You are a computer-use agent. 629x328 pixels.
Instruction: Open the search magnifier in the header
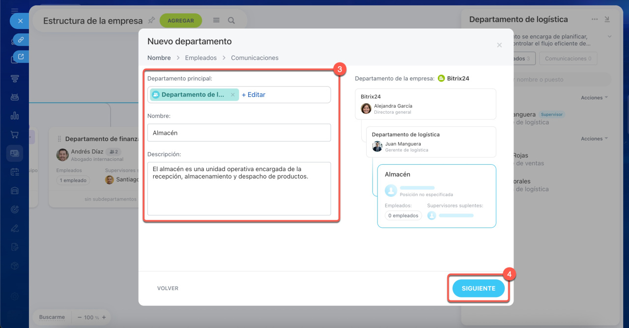pos(231,21)
